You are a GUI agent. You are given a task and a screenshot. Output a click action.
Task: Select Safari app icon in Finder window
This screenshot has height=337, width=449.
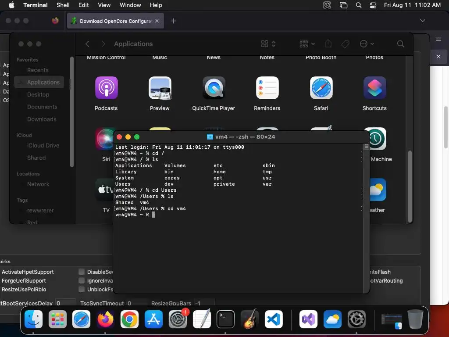pyautogui.click(x=321, y=88)
